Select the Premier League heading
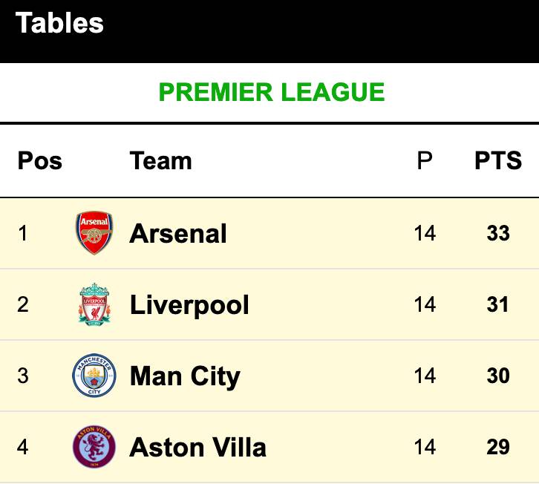Image resolution: width=539 pixels, height=484 pixels. [272, 92]
